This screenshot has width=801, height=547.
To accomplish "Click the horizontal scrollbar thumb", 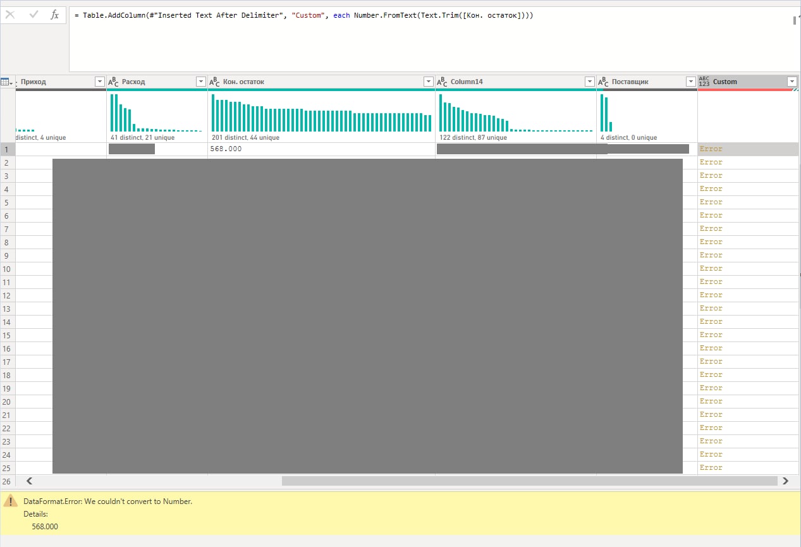I will point(529,481).
